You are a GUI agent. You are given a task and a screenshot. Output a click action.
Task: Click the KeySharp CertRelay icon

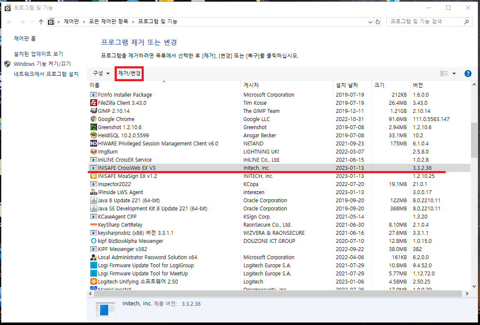coord(94,225)
